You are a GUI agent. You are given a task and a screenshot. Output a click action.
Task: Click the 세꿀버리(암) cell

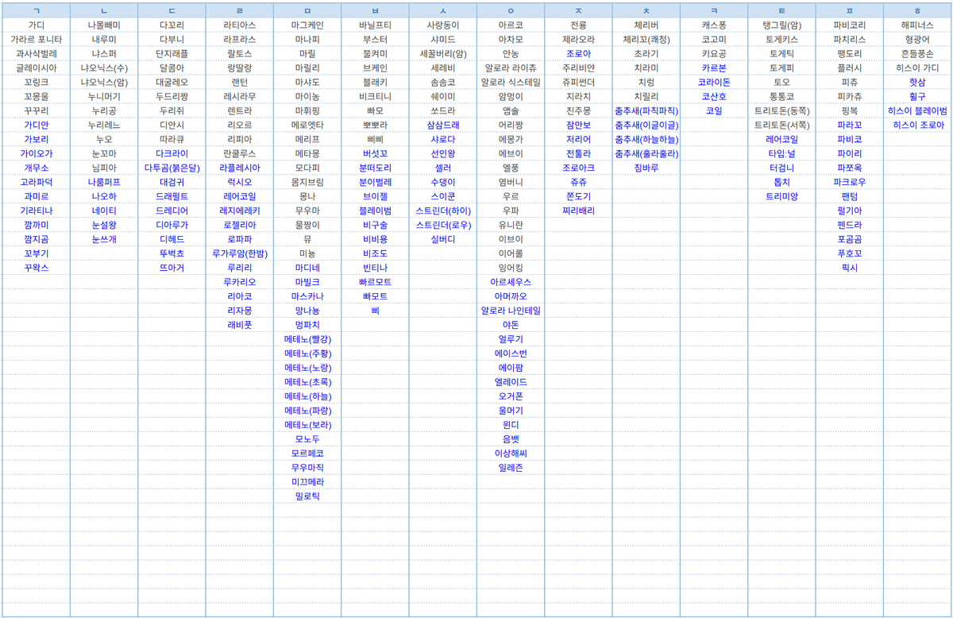(443, 53)
